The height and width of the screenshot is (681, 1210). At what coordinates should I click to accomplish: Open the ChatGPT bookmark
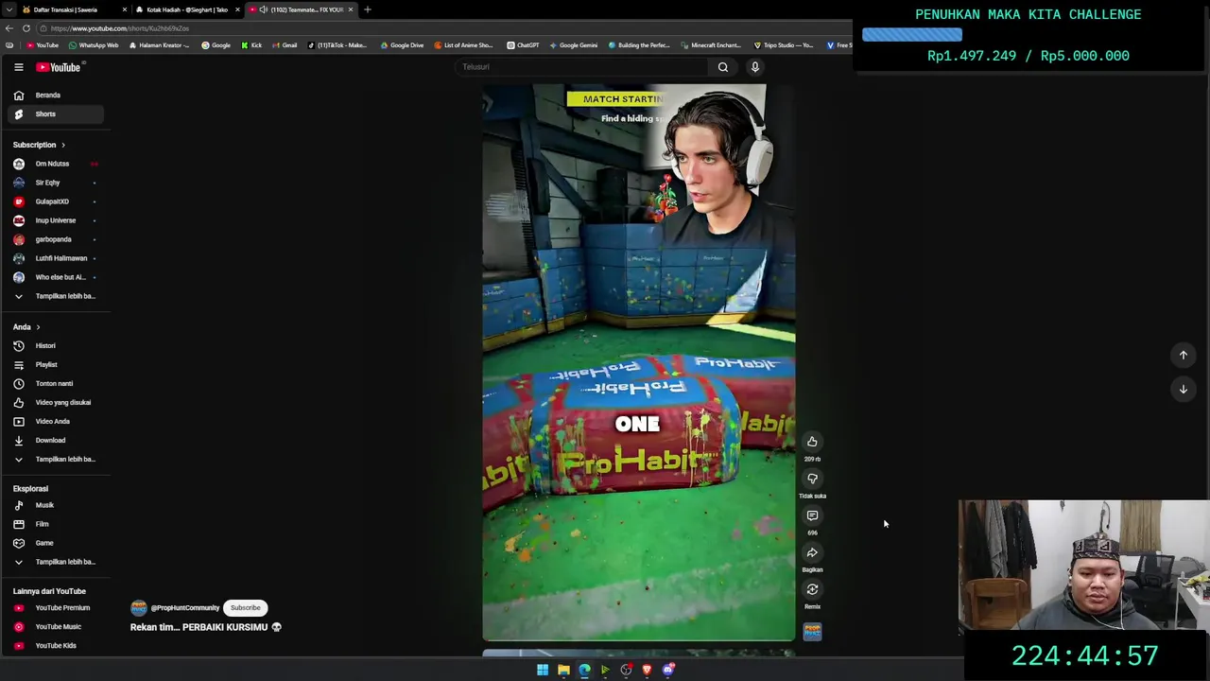tap(523, 45)
